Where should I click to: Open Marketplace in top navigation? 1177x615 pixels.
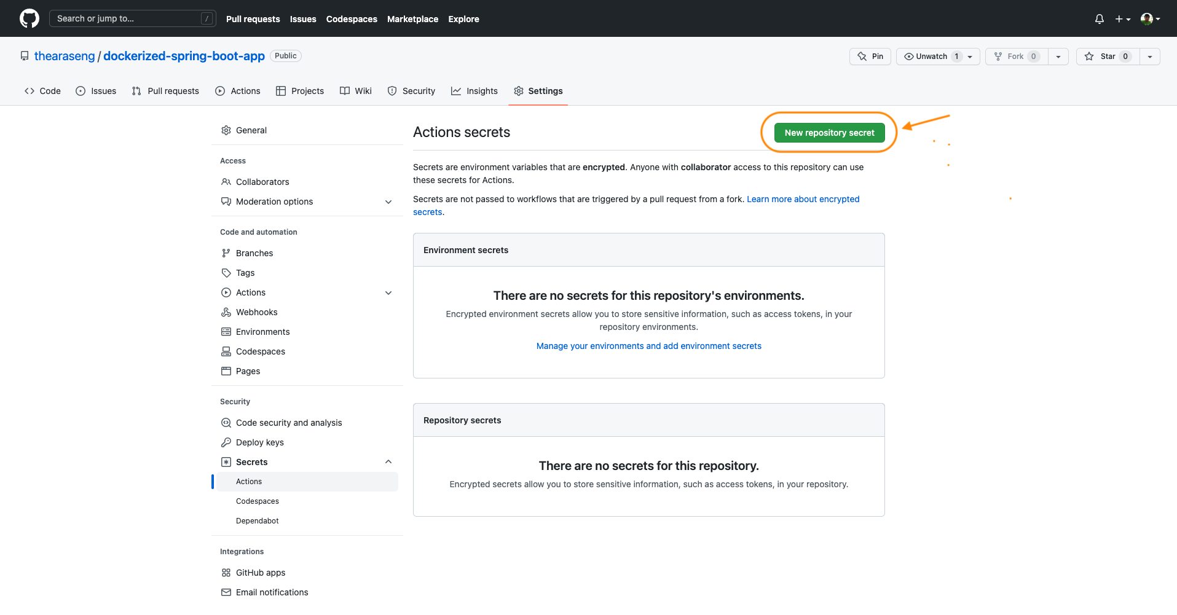point(412,19)
